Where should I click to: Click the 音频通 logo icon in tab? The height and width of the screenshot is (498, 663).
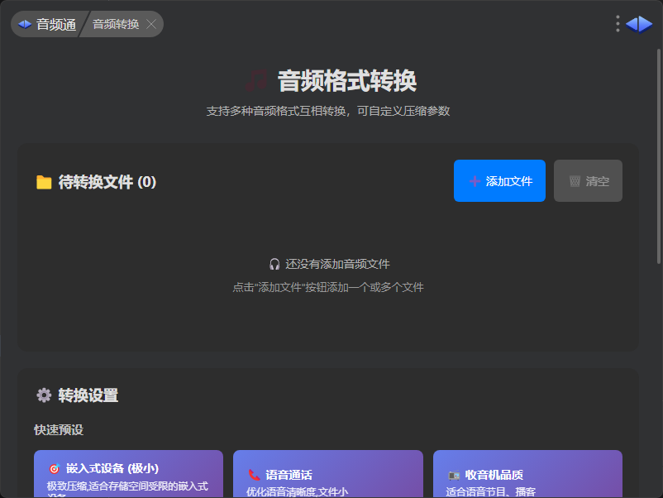(25, 24)
